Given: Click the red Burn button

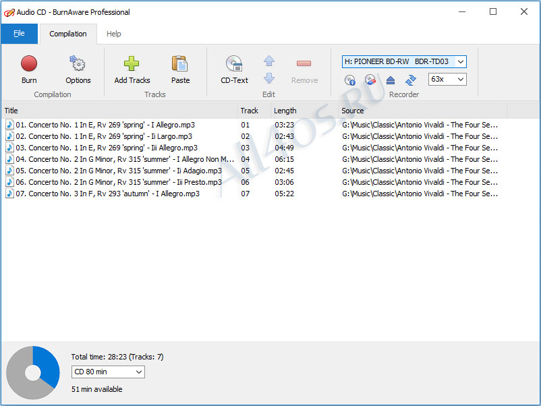Looking at the screenshot, I should (28, 69).
